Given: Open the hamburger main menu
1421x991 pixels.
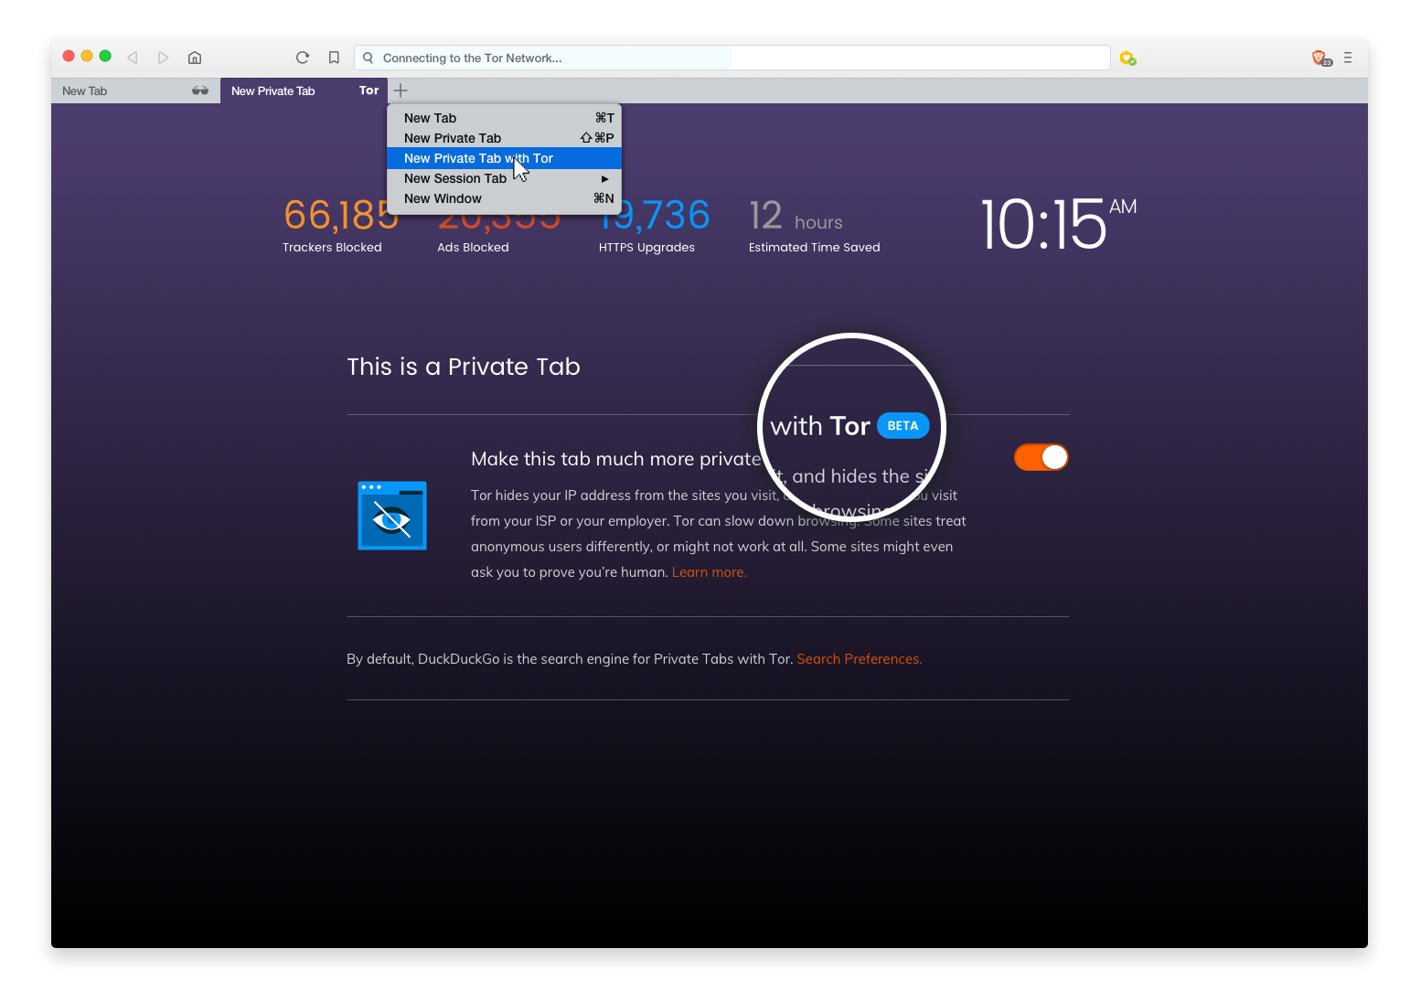Looking at the screenshot, I should pyautogui.click(x=1348, y=58).
